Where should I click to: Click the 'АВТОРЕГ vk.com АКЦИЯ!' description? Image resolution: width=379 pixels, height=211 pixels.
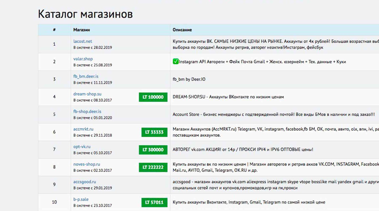coord(243,150)
